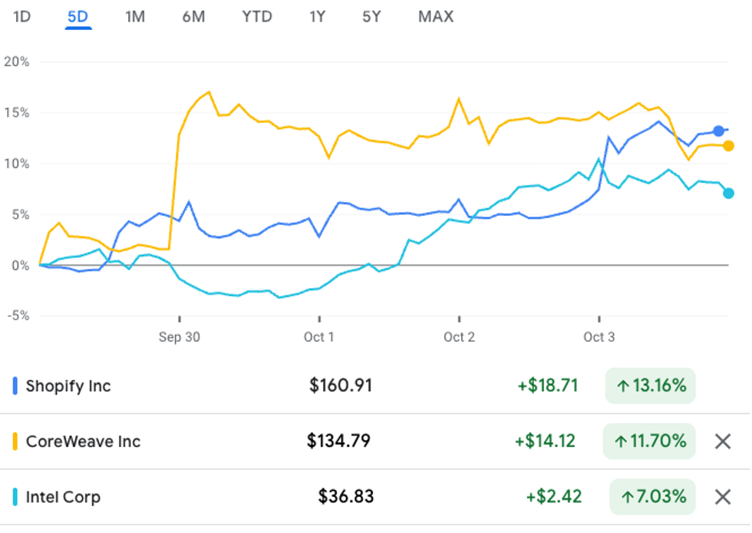Screen dimensions: 752x533
Task: Switch to 6M time range
Action: tap(193, 16)
